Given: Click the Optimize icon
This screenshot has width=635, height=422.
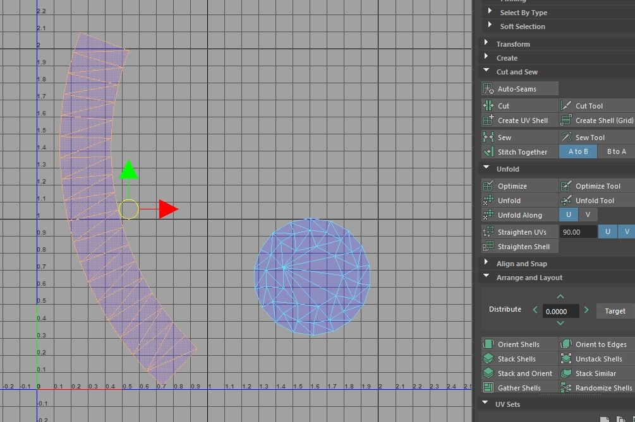Looking at the screenshot, I should tap(488, 185).
